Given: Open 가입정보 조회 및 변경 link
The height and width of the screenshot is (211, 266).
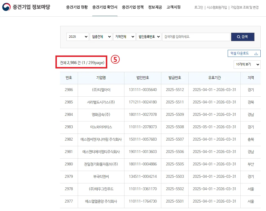Looking at the screenshot, I should pyautogui.click(x=244, y=8).
